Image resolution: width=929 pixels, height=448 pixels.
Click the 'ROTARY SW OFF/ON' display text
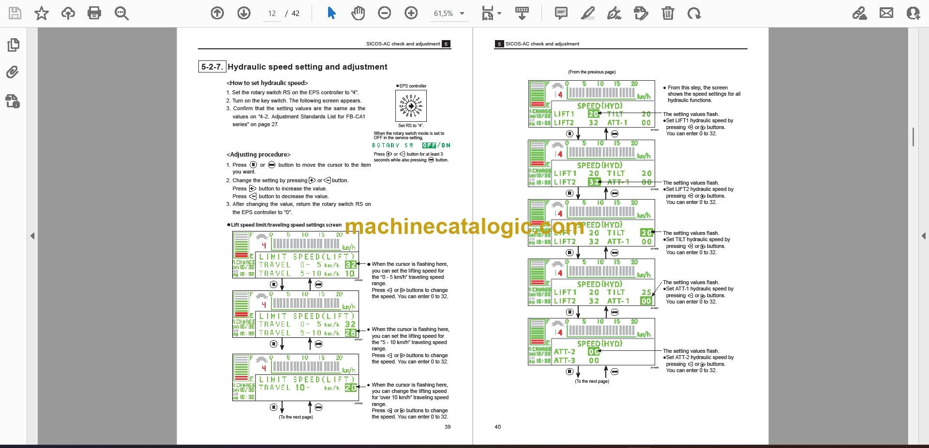tap(411, 145)
